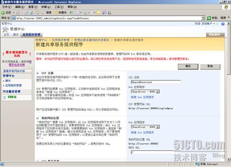Collapse the SSP 名称 section
Viewport: 231px width, 167px height.
click(x=38, y=73)
